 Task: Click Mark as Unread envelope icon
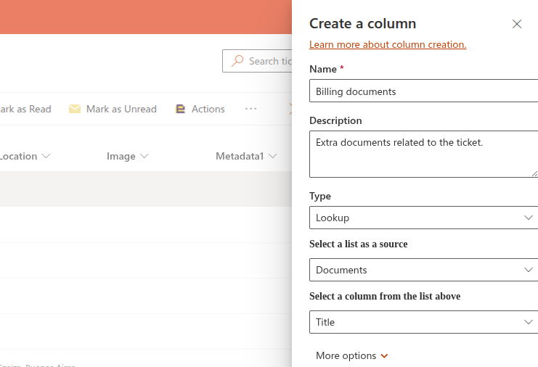pyautogui.click(x=75, y=109)
